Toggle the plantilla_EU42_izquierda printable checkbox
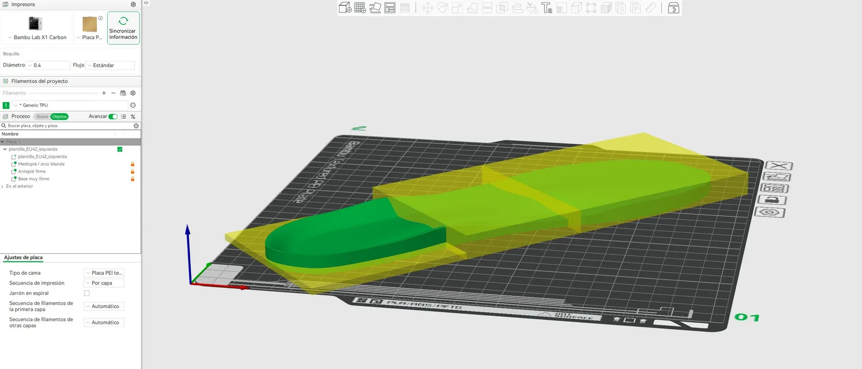 [120, 150]
